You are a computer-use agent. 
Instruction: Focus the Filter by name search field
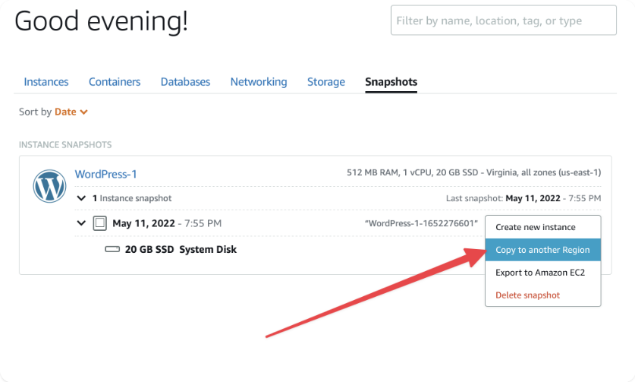click(x=504, y=21)
